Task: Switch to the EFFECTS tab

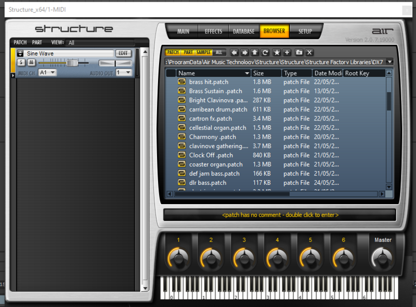Action: [213, 31]
